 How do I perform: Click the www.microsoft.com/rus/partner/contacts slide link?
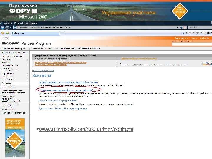(86, 129)
